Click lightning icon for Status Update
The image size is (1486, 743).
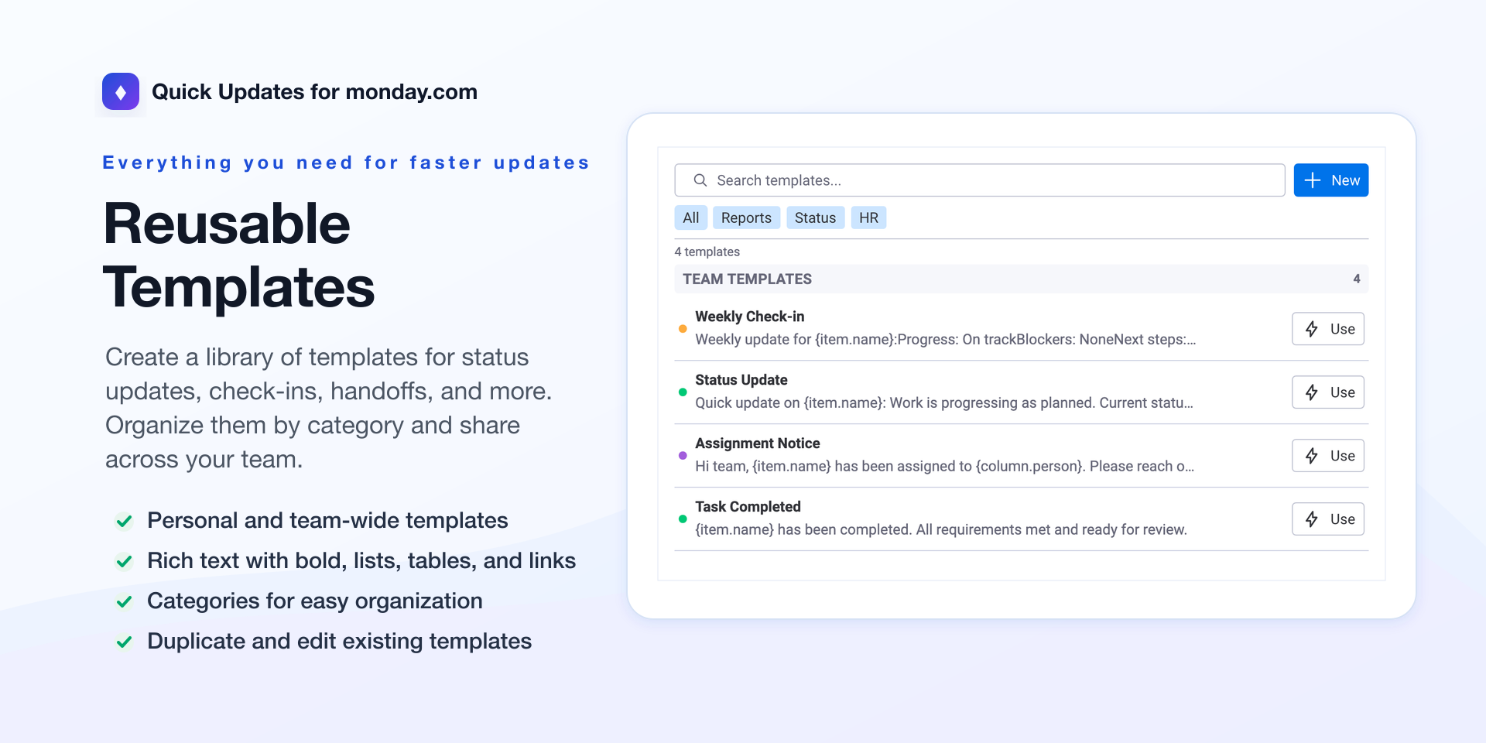1312,392
